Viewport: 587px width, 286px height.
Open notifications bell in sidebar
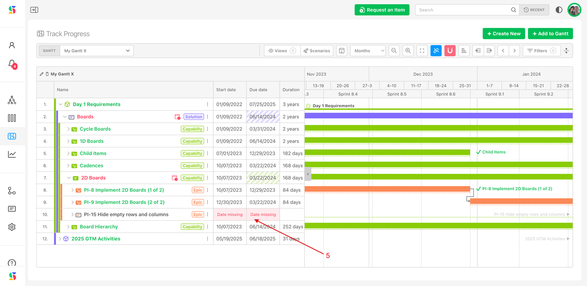tap(12, 63)
